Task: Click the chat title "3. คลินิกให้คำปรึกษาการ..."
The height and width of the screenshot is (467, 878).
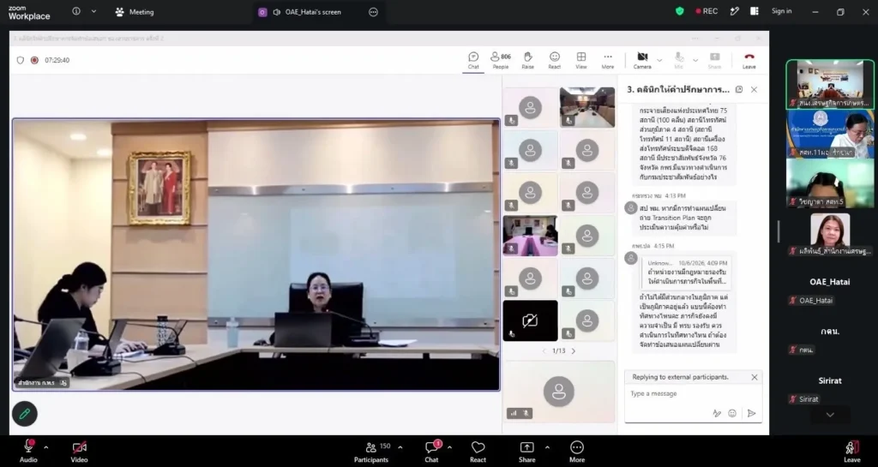Action: (x=678, y=89)
